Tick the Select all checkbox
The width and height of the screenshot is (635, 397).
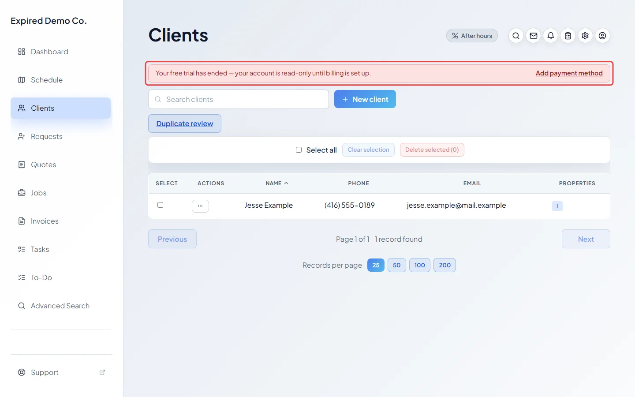click(299, 150)
